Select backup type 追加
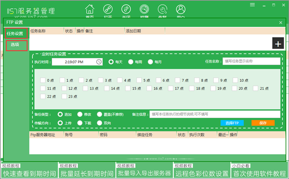289x179 pixels. [60, 115]
